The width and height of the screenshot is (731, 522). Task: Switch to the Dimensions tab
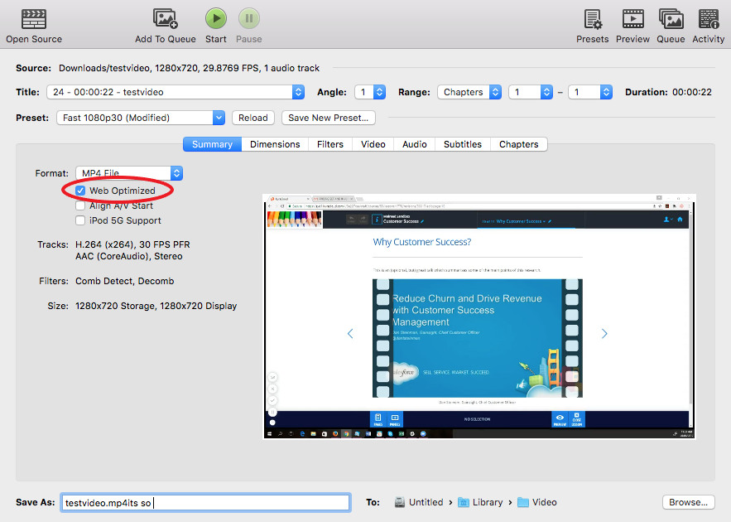[x=275, y=144]
